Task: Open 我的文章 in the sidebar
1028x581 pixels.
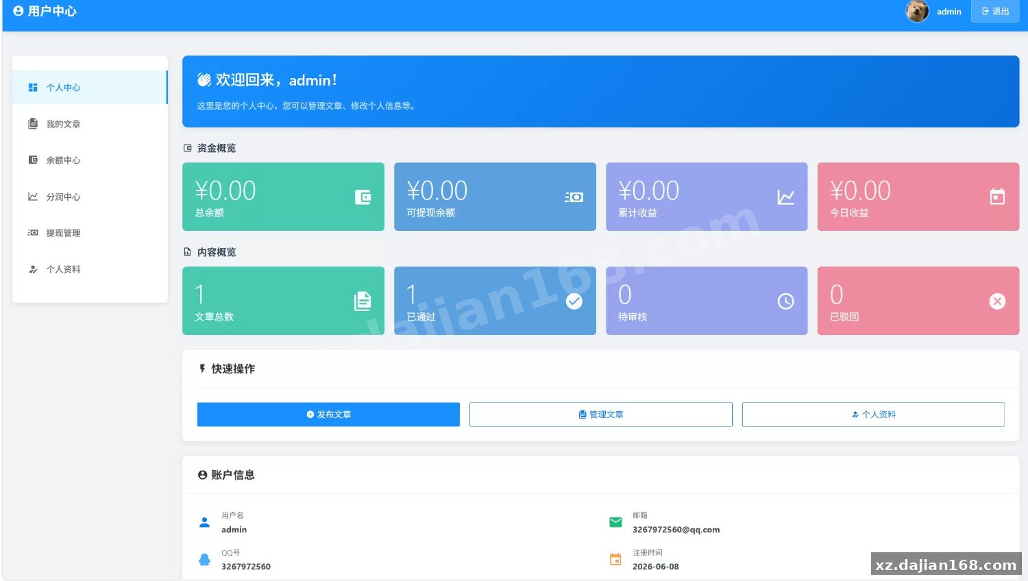Action: coord(90,124)
